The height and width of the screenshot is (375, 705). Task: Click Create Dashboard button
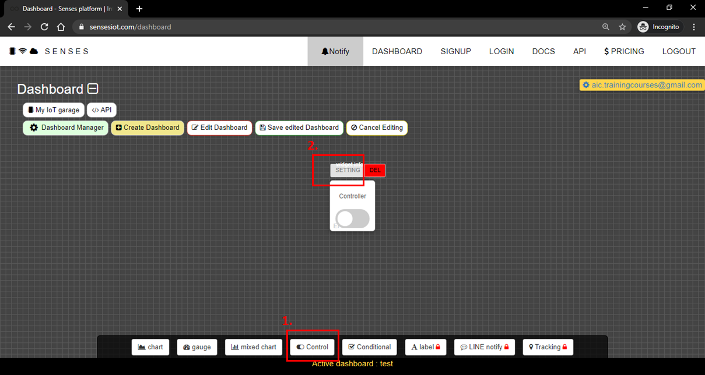148,128
